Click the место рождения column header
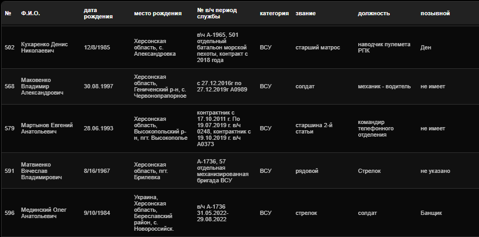 158,13
